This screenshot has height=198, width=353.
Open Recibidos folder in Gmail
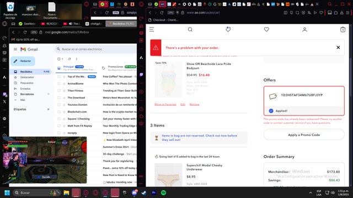click(x=31, y=71)
